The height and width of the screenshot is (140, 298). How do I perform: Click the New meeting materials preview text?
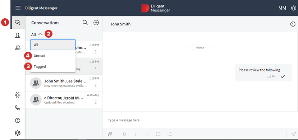click(x=65, y=86)
